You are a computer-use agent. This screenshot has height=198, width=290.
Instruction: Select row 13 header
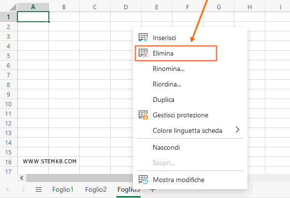click(9, 133)
